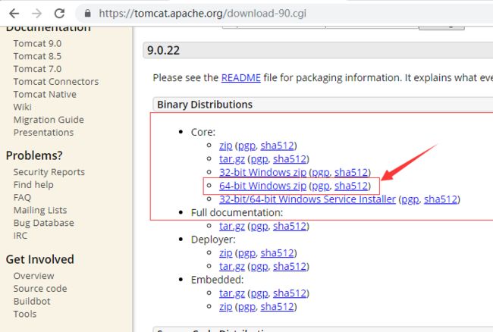493x332 pixels.
Task: Open Tomcat Connectors link
Action: click(56, 82)
